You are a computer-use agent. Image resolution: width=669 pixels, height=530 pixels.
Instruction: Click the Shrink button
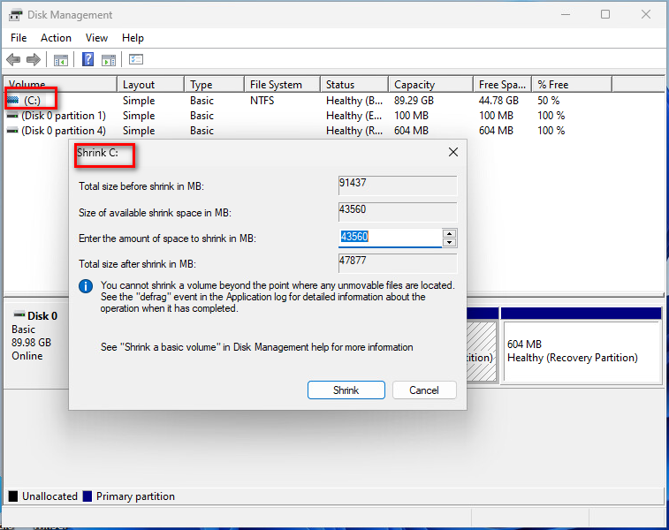point(346,390)
